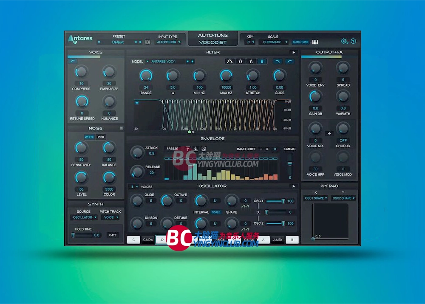The image size is (425, 304).
Task: Open the X-Y Pad OSC1 Shape dropdown
Action: [315, 198]
